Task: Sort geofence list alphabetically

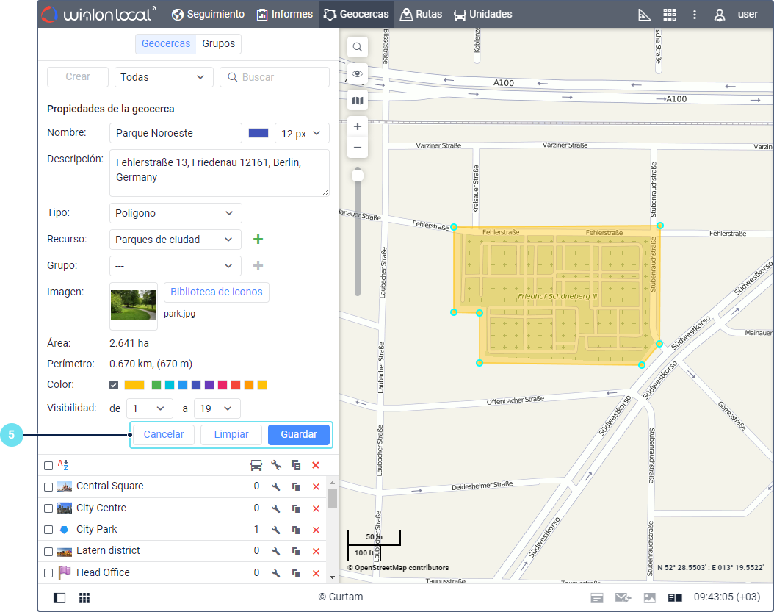Action: point(63,465)
